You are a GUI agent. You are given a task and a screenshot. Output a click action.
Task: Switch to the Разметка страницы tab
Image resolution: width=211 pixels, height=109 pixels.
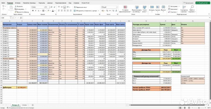(x=29, y=3)
